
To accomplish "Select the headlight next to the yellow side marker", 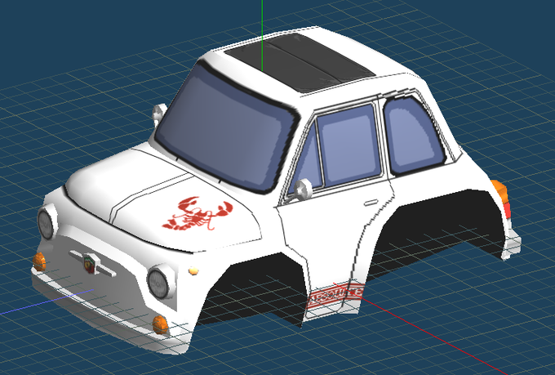I will [x=160, y=283].
